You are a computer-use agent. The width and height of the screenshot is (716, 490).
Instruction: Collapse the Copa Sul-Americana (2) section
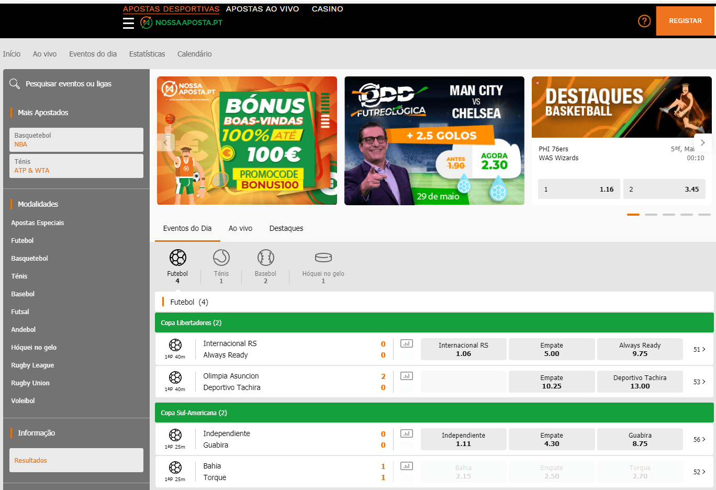click(x=434, y=413)
